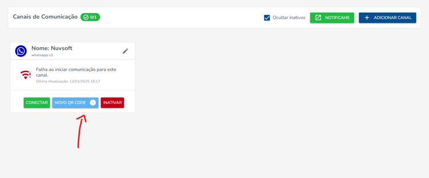Viewport: 429px width, 178px height.
Task: Click the external-link icon on NOTIFICAME
Action: point(318,18)
